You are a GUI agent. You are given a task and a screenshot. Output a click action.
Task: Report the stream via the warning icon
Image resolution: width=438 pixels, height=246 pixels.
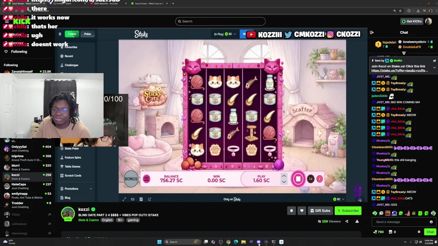pos(357,221)
